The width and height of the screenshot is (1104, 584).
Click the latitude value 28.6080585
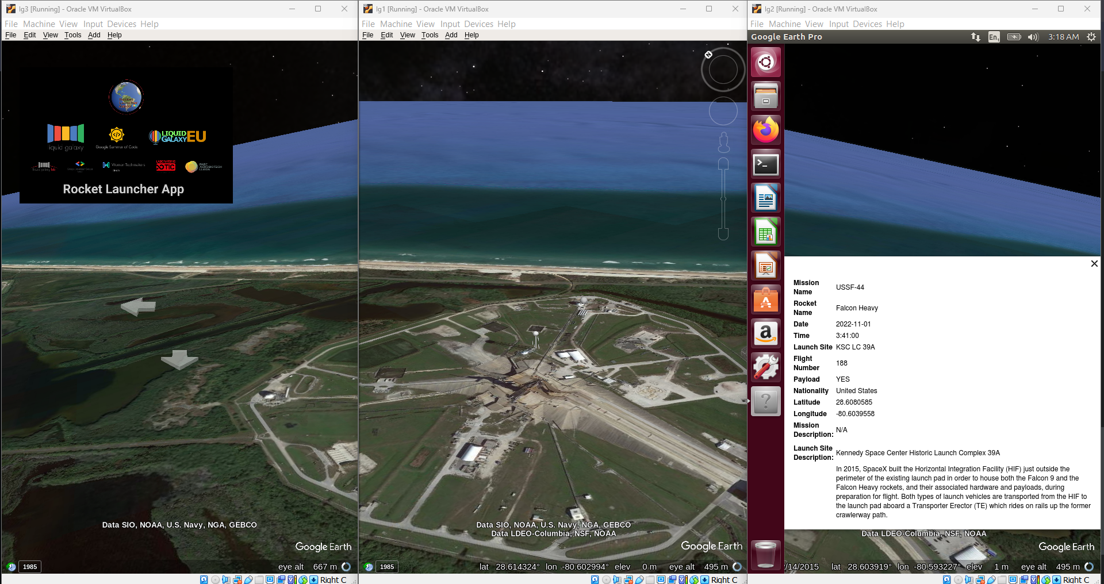coord(854,402)
